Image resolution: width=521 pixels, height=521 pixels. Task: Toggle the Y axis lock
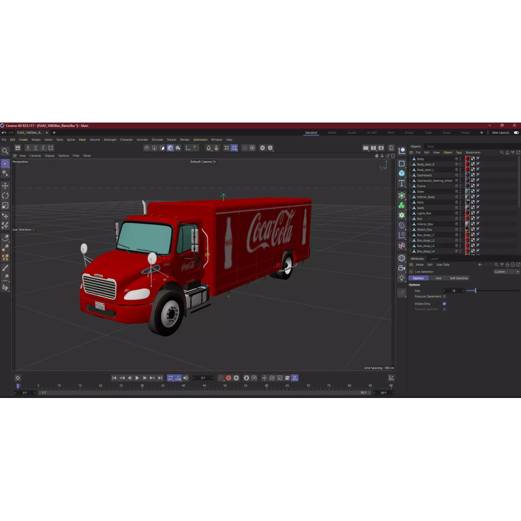coord(36,148)
